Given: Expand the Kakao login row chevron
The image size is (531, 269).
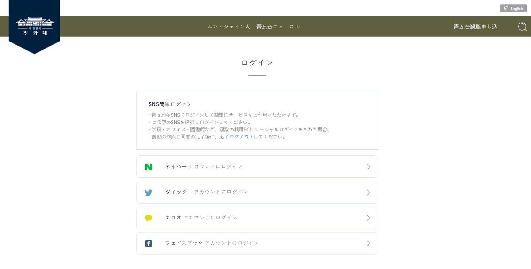Looking at the screenshot, I should click(x=368, y=218).
